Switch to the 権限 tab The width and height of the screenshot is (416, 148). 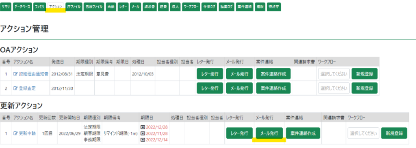[260, 7]
